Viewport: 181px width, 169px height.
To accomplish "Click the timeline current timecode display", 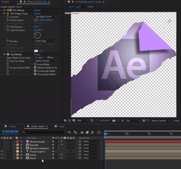I will click(10, 131).
